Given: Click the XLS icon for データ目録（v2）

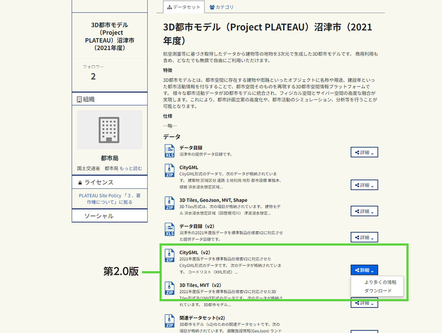Looking at the screenshot, I should 169,230.
